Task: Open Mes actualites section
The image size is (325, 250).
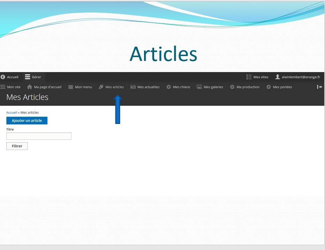Action: pos(145,87)
